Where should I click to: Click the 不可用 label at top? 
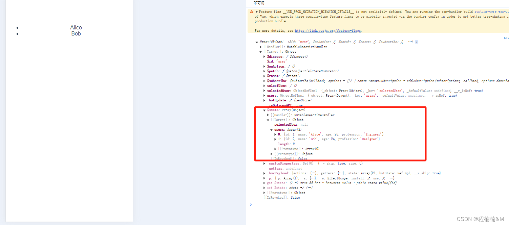point(259,3)
